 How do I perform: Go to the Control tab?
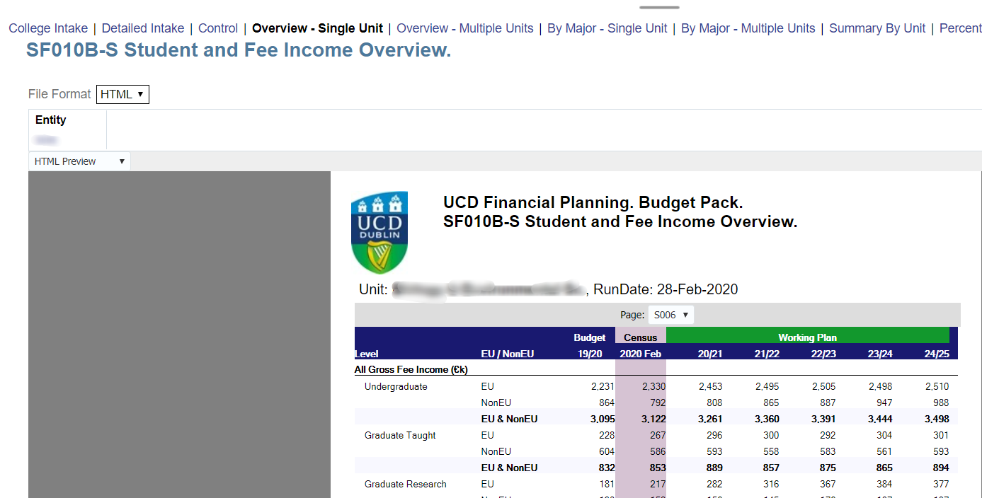[218, 28]
